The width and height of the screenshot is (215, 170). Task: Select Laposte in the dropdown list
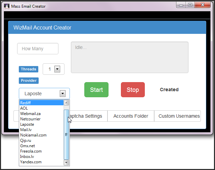point(42,124)
